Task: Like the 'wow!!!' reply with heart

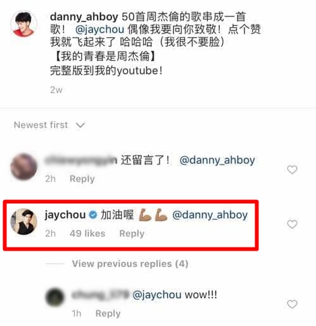Action: (292, 304)
